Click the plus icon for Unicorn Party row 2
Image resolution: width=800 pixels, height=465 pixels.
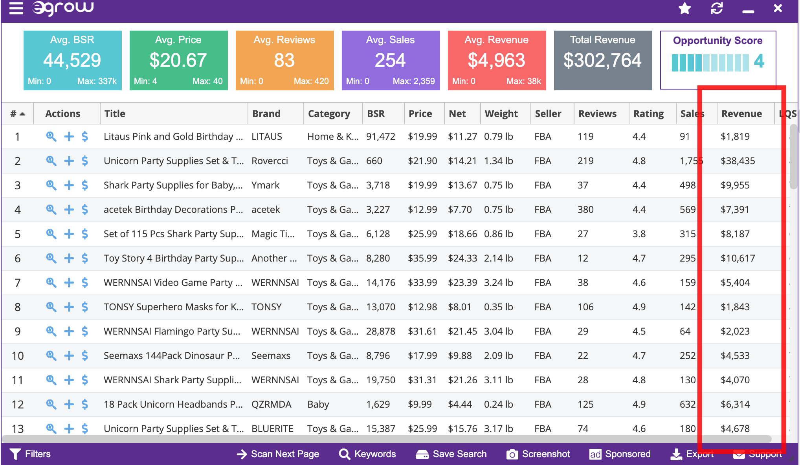point(69,161)
